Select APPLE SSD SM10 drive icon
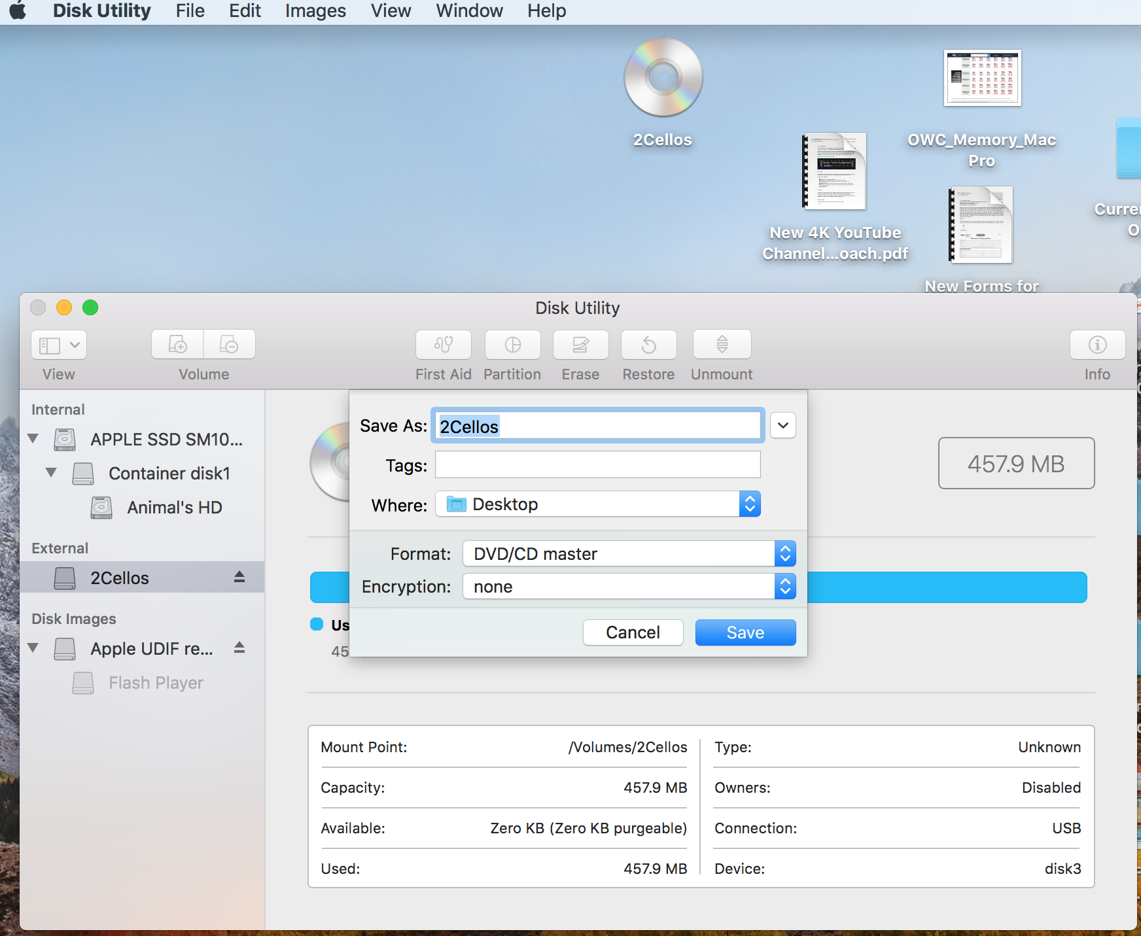Viewport: 1141px width, 936px height. click(65, 440)
